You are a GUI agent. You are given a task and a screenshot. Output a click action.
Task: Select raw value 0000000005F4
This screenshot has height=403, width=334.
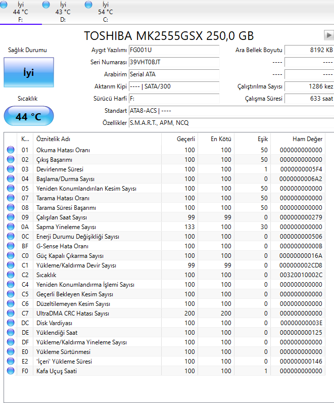click(x=301, y=169)
